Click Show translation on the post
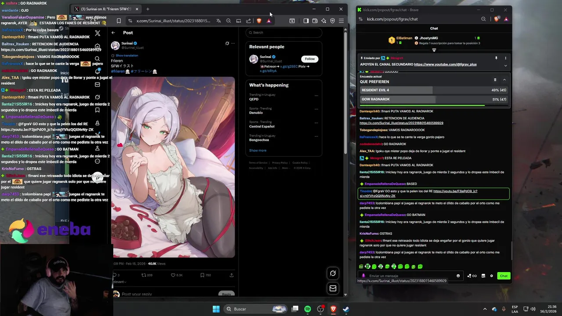Screen dimensions: 562x316 click(x=127, y=55)
